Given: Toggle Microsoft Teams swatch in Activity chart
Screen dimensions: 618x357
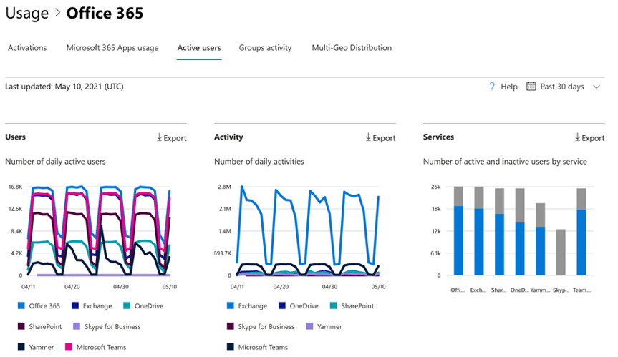Looking at the screenshot, I should pyautogui.click(x=231, y=347).
